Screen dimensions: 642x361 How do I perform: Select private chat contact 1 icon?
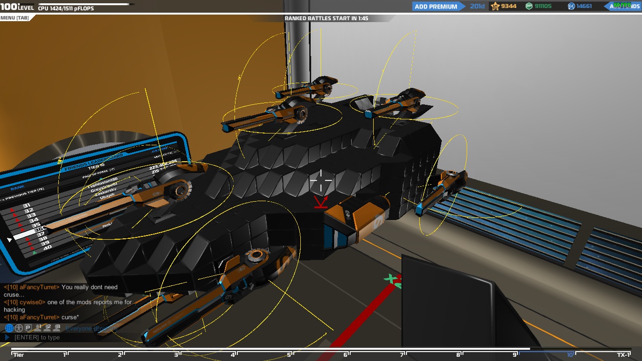click(x=38, y=328)
